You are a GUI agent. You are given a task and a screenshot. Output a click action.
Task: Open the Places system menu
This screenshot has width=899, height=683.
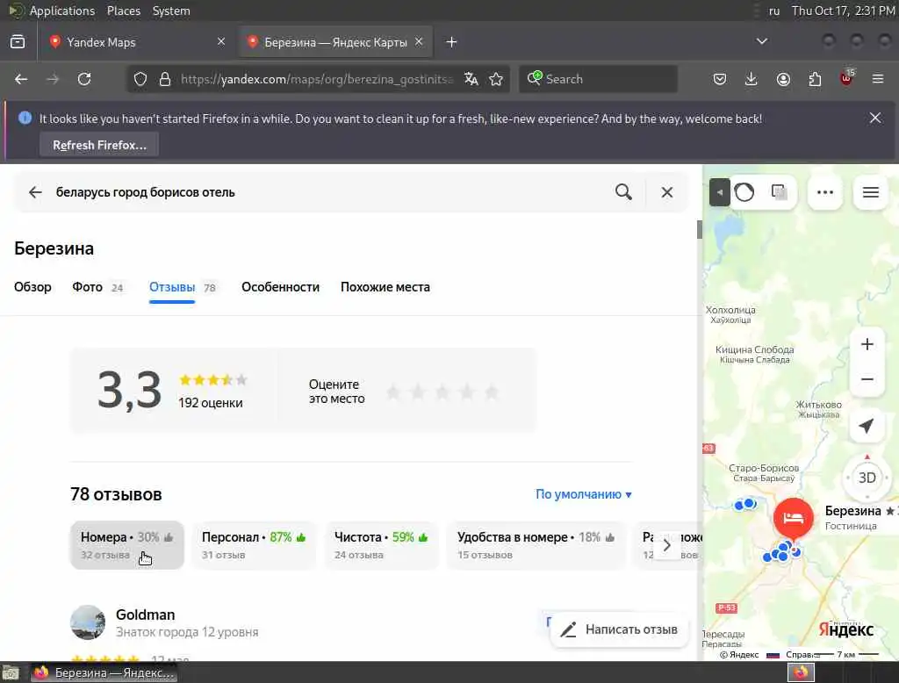[123, 11]
